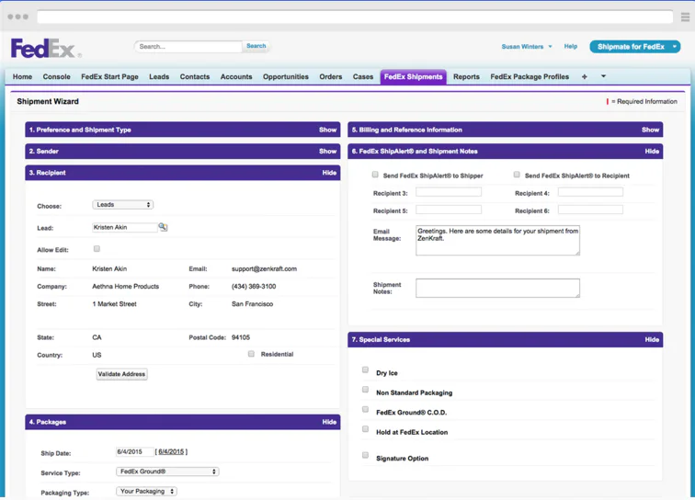Click the 6/4/2015 ship date link

click(x=171, y=451)
